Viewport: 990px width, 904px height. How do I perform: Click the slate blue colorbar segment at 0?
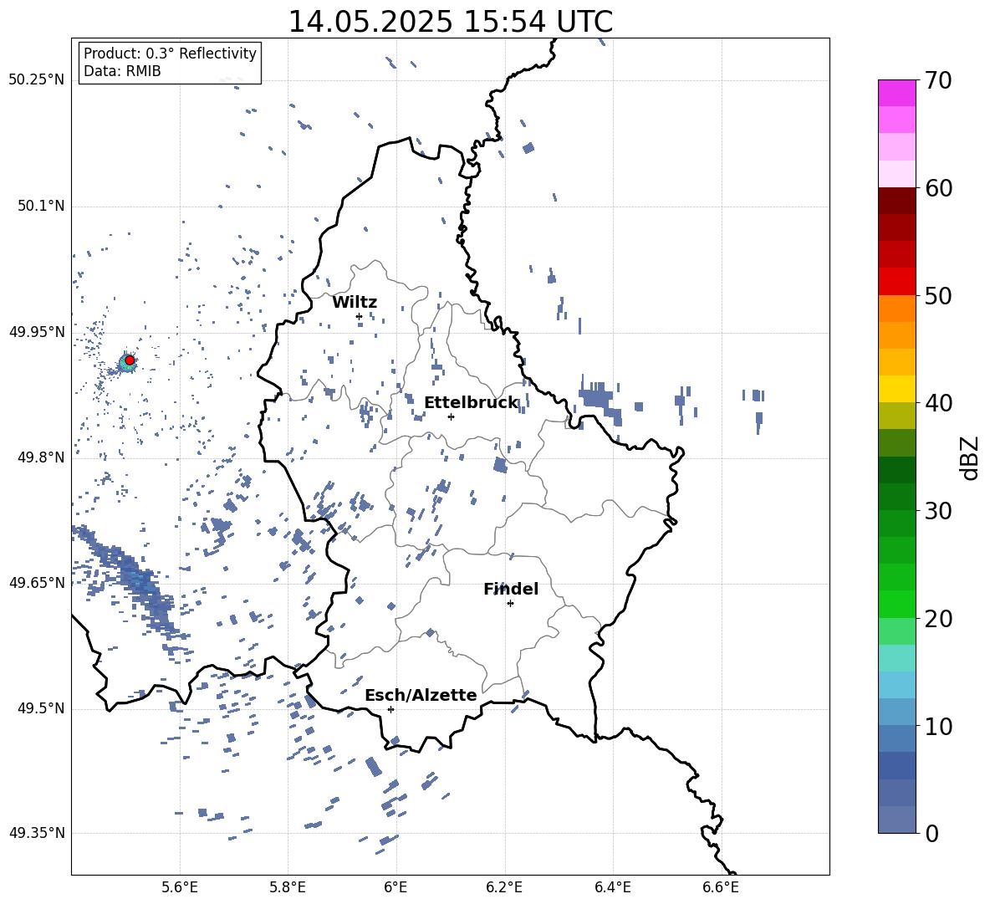896,820
